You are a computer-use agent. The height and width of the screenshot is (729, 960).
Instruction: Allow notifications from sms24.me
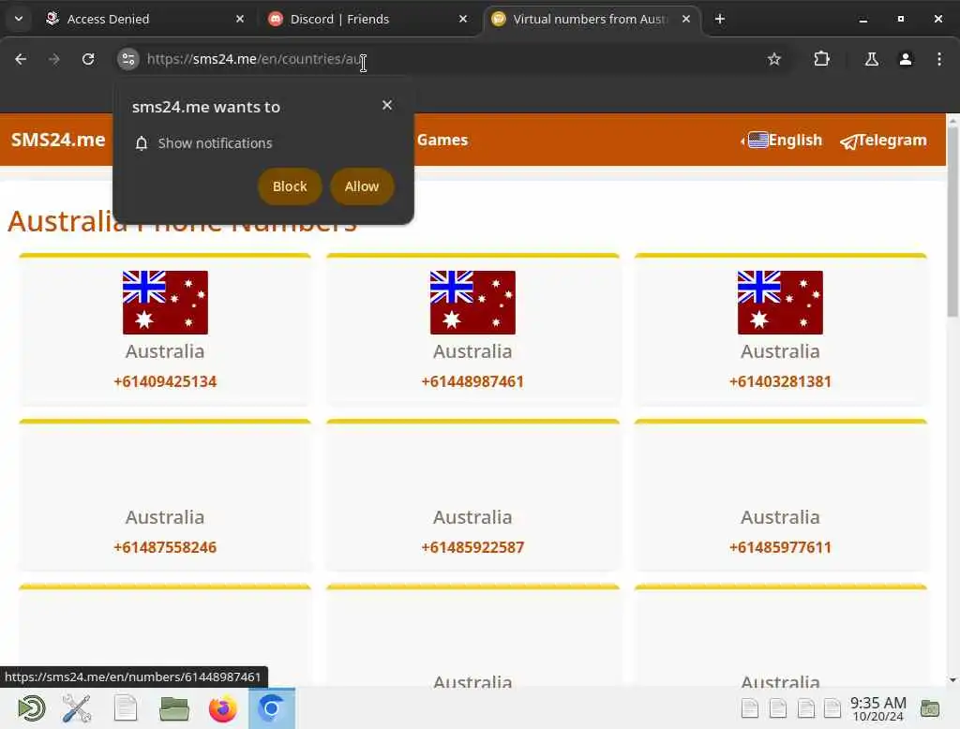(362, 186)
